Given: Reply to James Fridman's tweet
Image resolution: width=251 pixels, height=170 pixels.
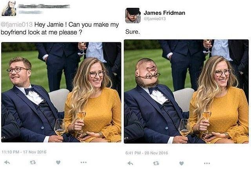Looking at the screenshot, I should 131,163.
